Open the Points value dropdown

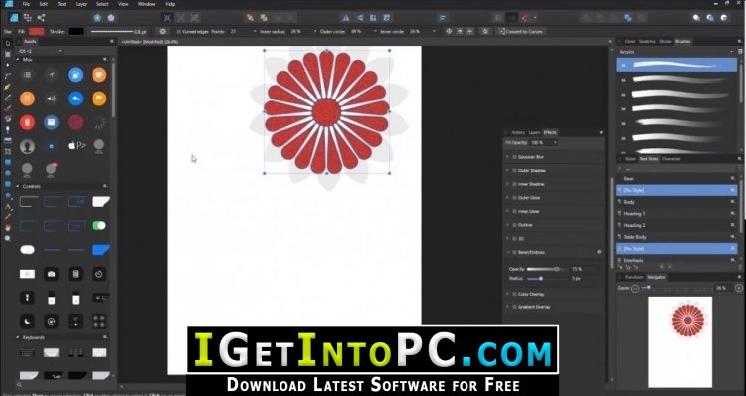click(254, 32)
